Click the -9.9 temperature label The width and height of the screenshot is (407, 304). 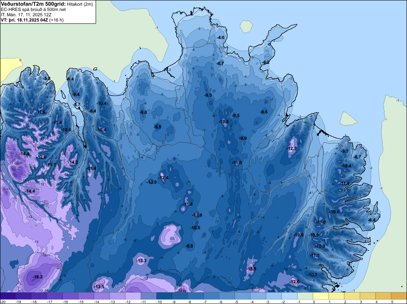243,139
